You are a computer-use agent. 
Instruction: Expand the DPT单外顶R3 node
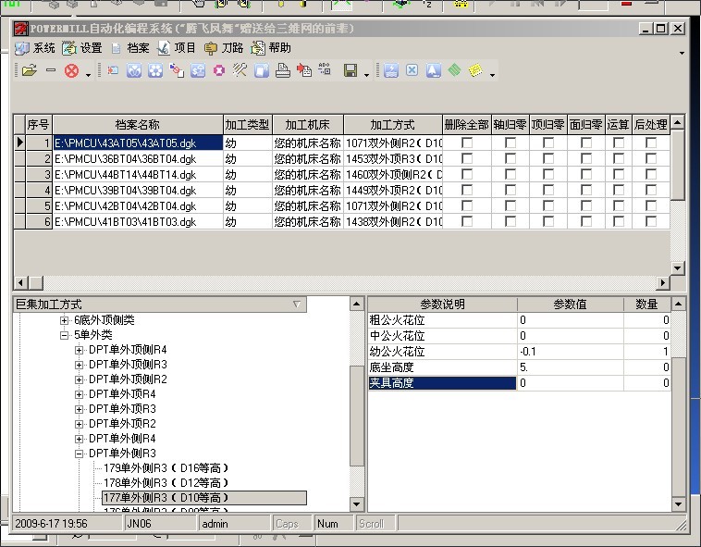point(79,409)
